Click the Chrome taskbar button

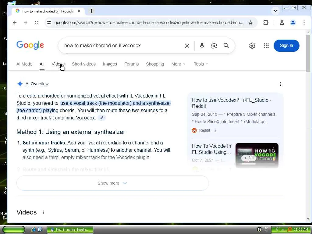[70, 230]
